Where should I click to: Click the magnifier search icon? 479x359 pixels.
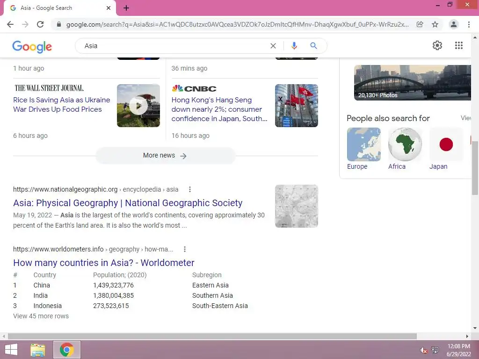coord(313,46)
